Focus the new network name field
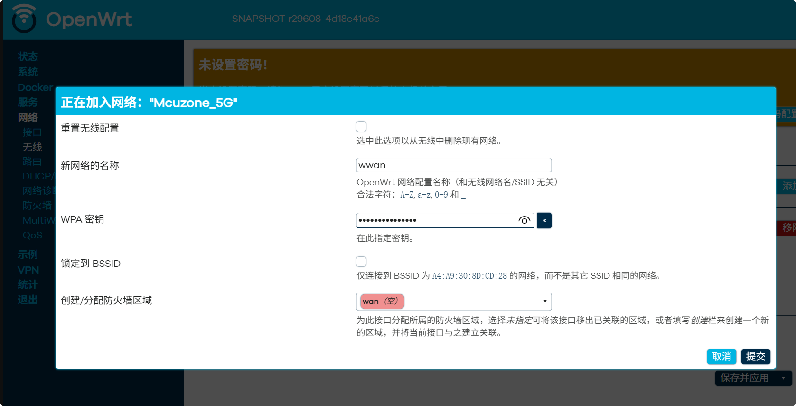Screen dimensions: 796x406 [x=453, y=165]
